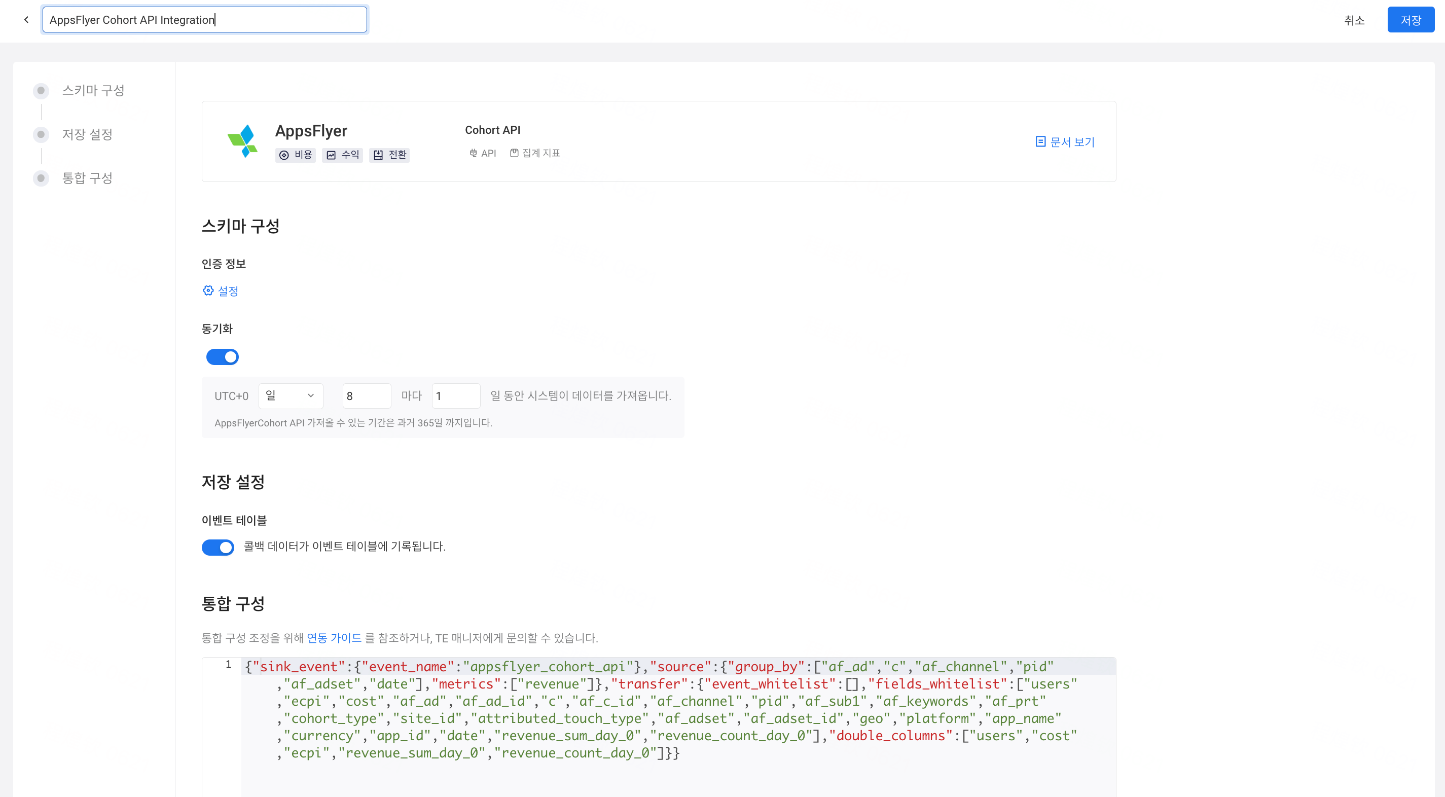Open the 연동 가이드 integration guide link
Image resolution: width=1445 pixels, height=797 pixels.
click(334, 638)
